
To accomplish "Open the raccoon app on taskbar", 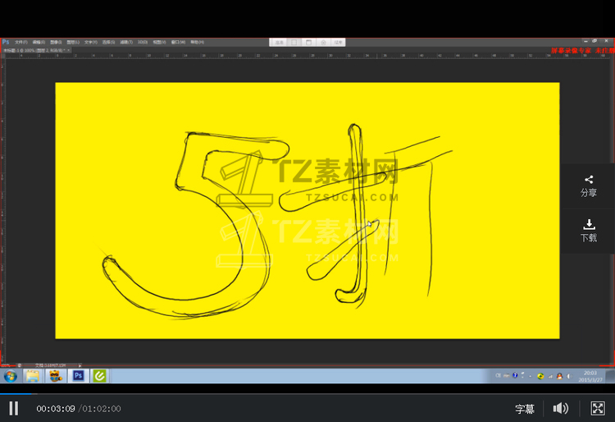I will tap(56, 376).
